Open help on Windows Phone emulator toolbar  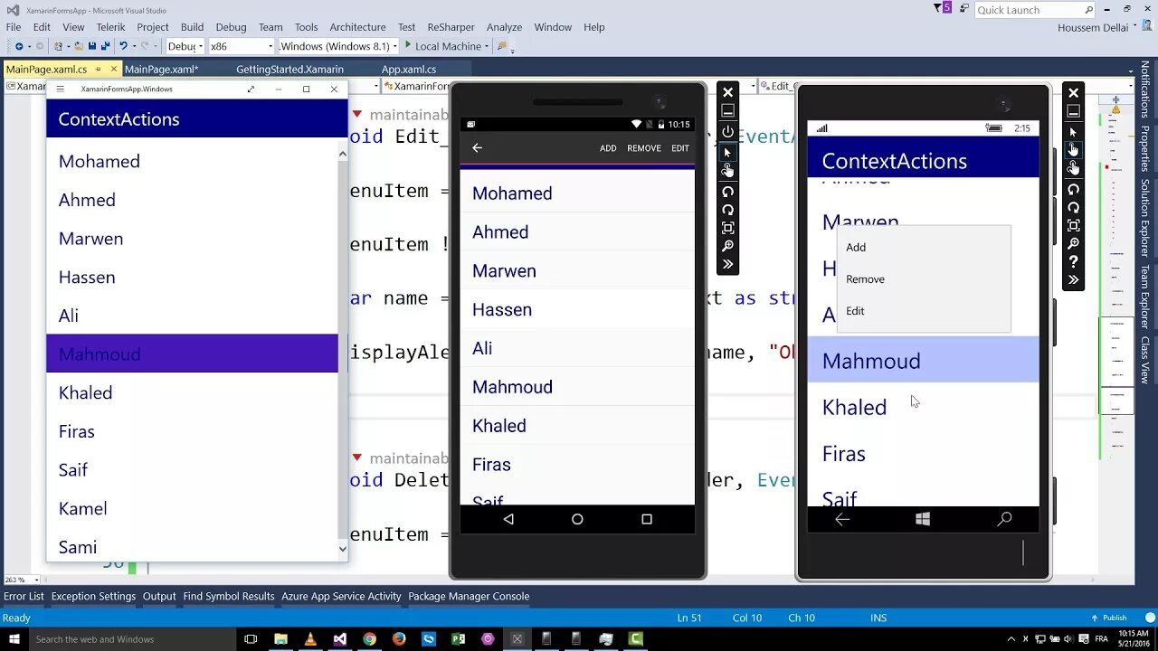coord(1073,261)
